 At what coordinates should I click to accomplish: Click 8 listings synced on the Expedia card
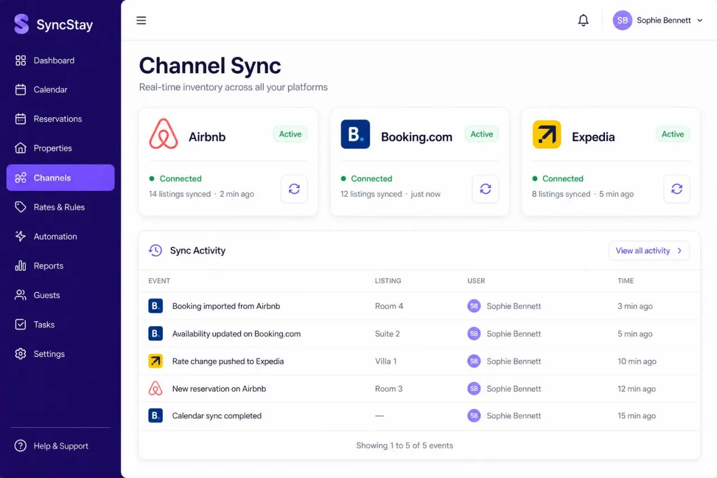click(x=561, y=194)
